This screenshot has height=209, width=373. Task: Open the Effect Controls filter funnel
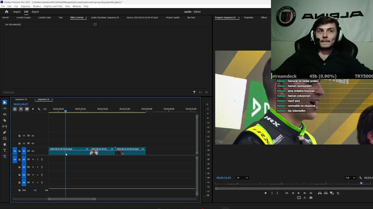coord(194,92)
